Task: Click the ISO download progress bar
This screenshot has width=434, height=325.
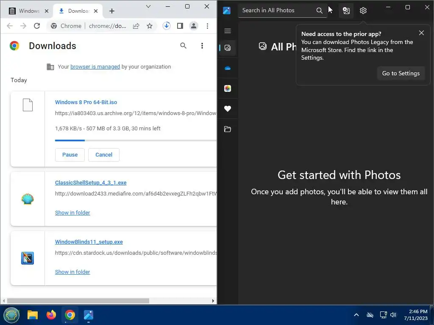Action: click(x=136, y=140)
